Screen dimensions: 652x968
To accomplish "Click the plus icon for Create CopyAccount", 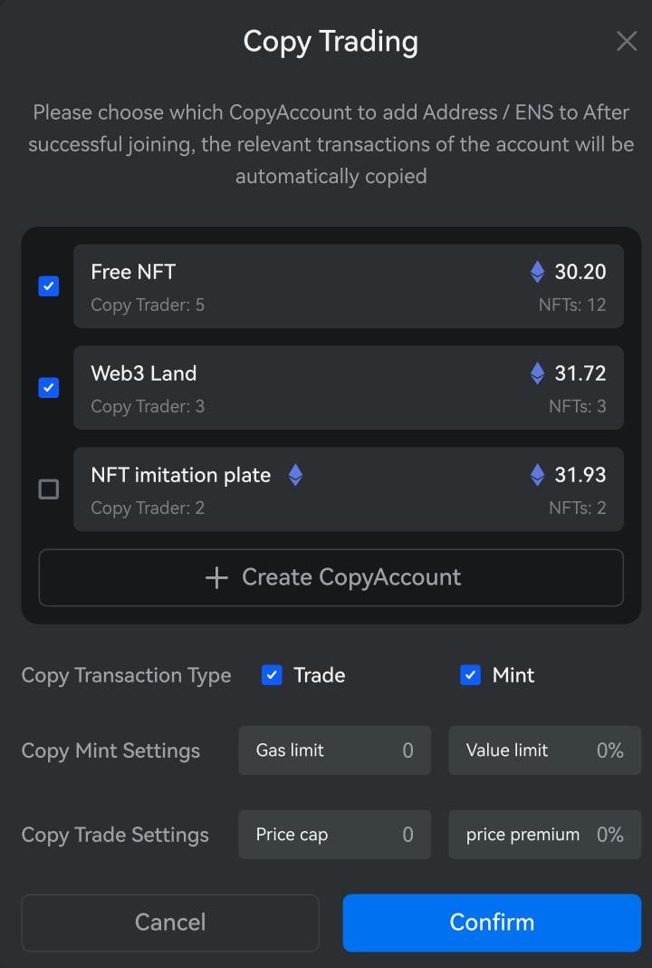I will [x=216, y=578].
